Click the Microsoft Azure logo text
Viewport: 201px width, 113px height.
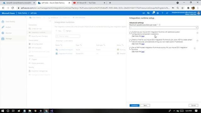pyautogui.click(x=8, y=13)
